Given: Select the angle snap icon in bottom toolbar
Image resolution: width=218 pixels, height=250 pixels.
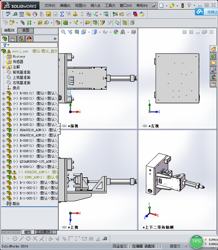Looking at the screenshot, I should coord(98,239).
